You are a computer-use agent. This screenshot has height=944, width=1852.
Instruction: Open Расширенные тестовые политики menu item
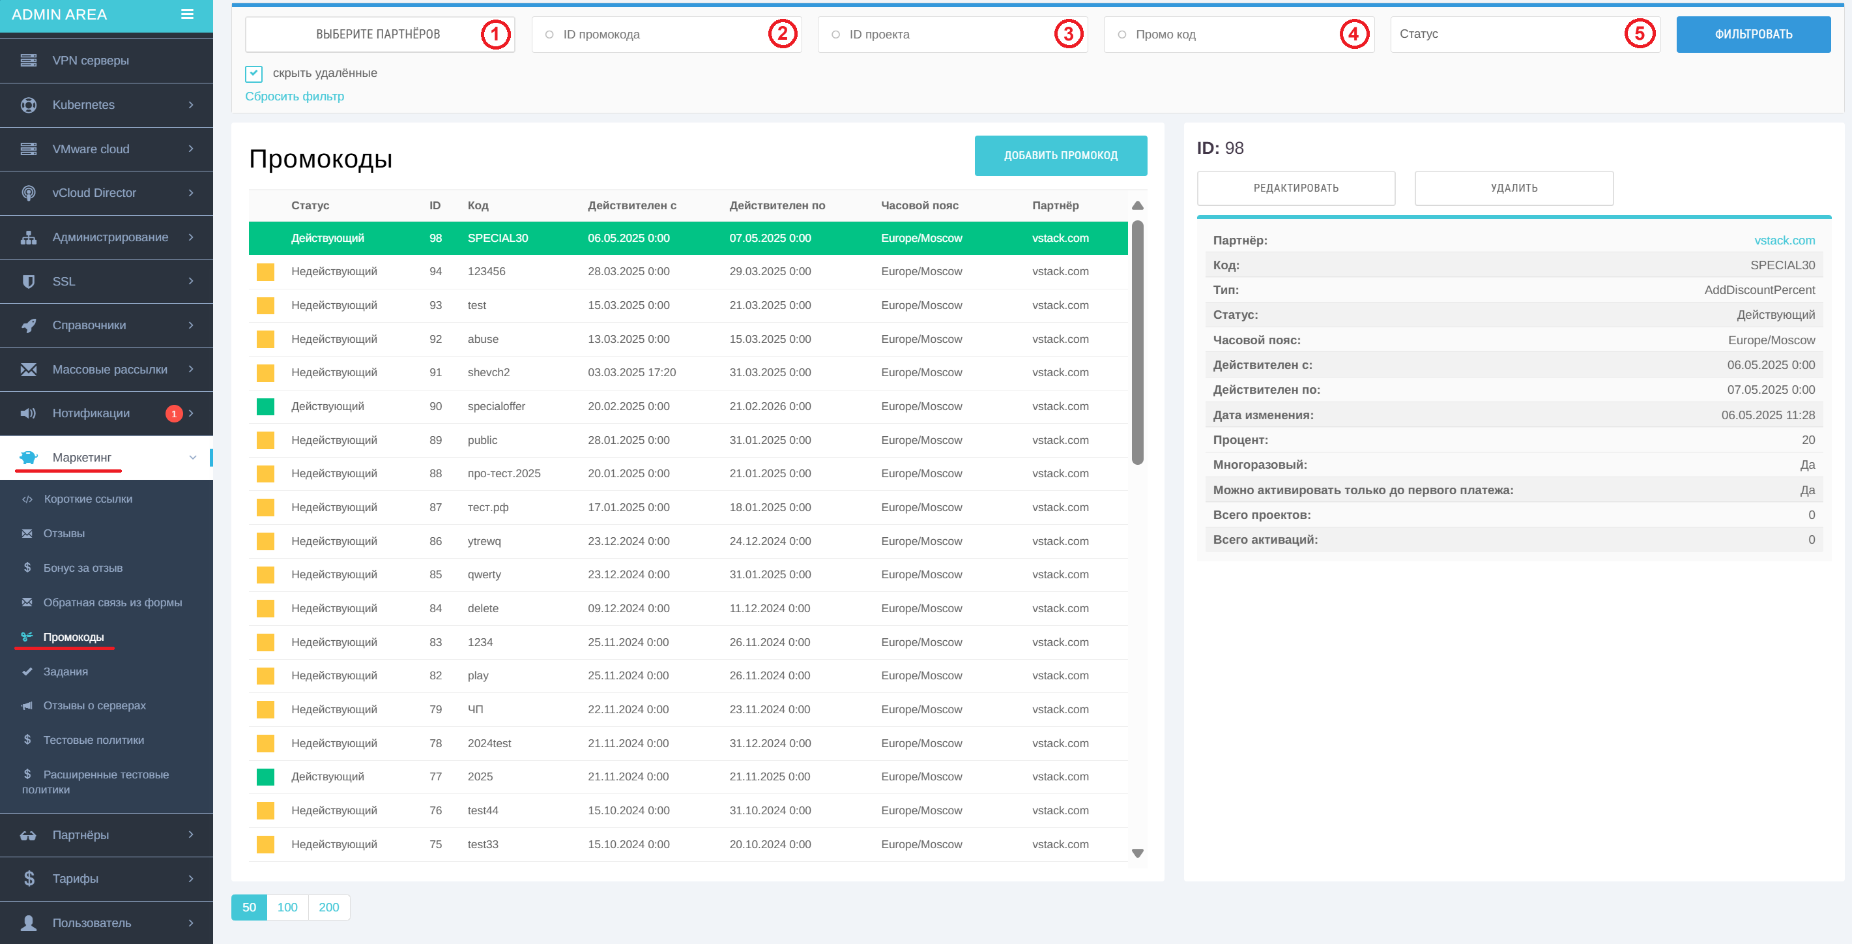[96, 782]
